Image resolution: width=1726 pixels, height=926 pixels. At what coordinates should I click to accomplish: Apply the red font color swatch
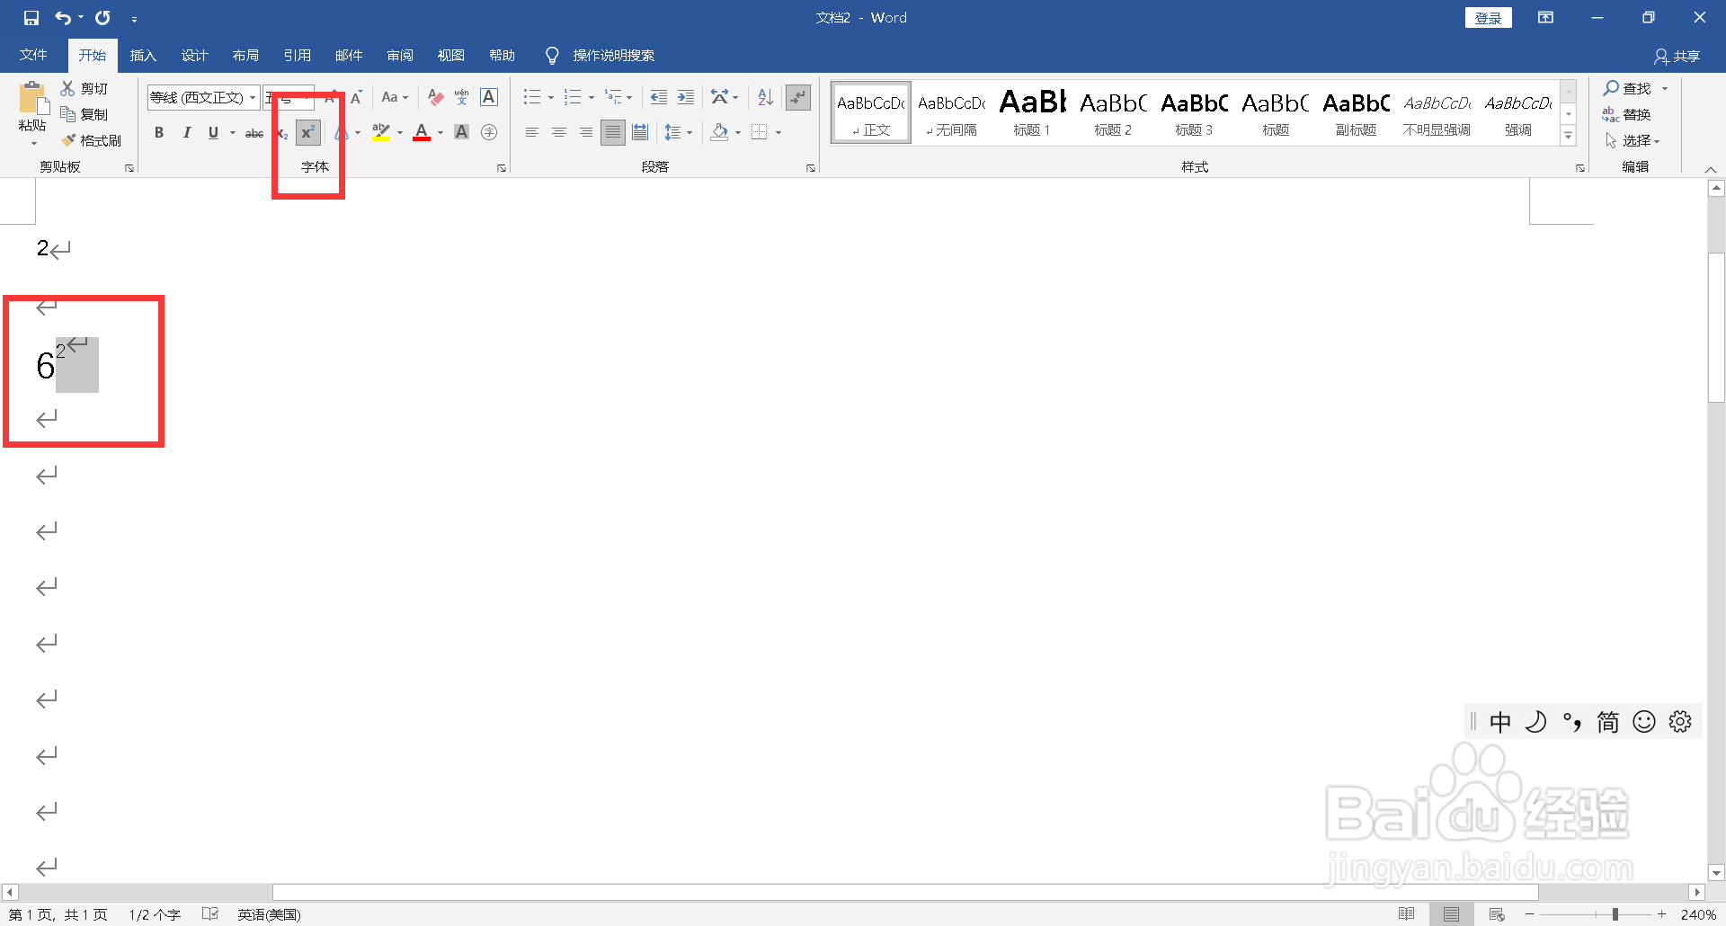[422, 132]
